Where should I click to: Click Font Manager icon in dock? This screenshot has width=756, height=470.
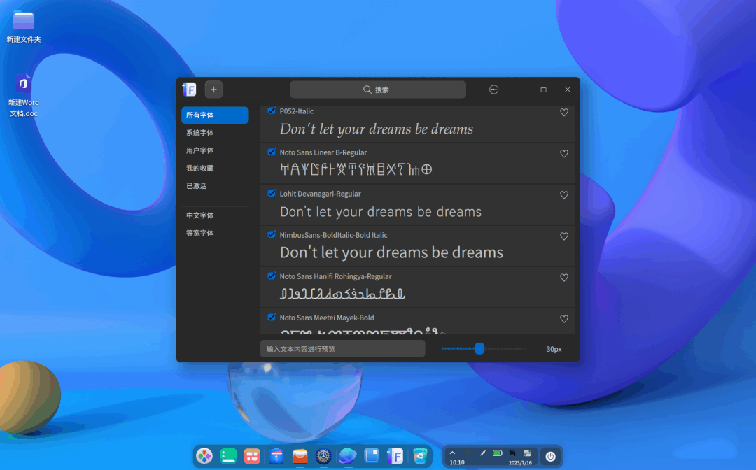[395, 455]
